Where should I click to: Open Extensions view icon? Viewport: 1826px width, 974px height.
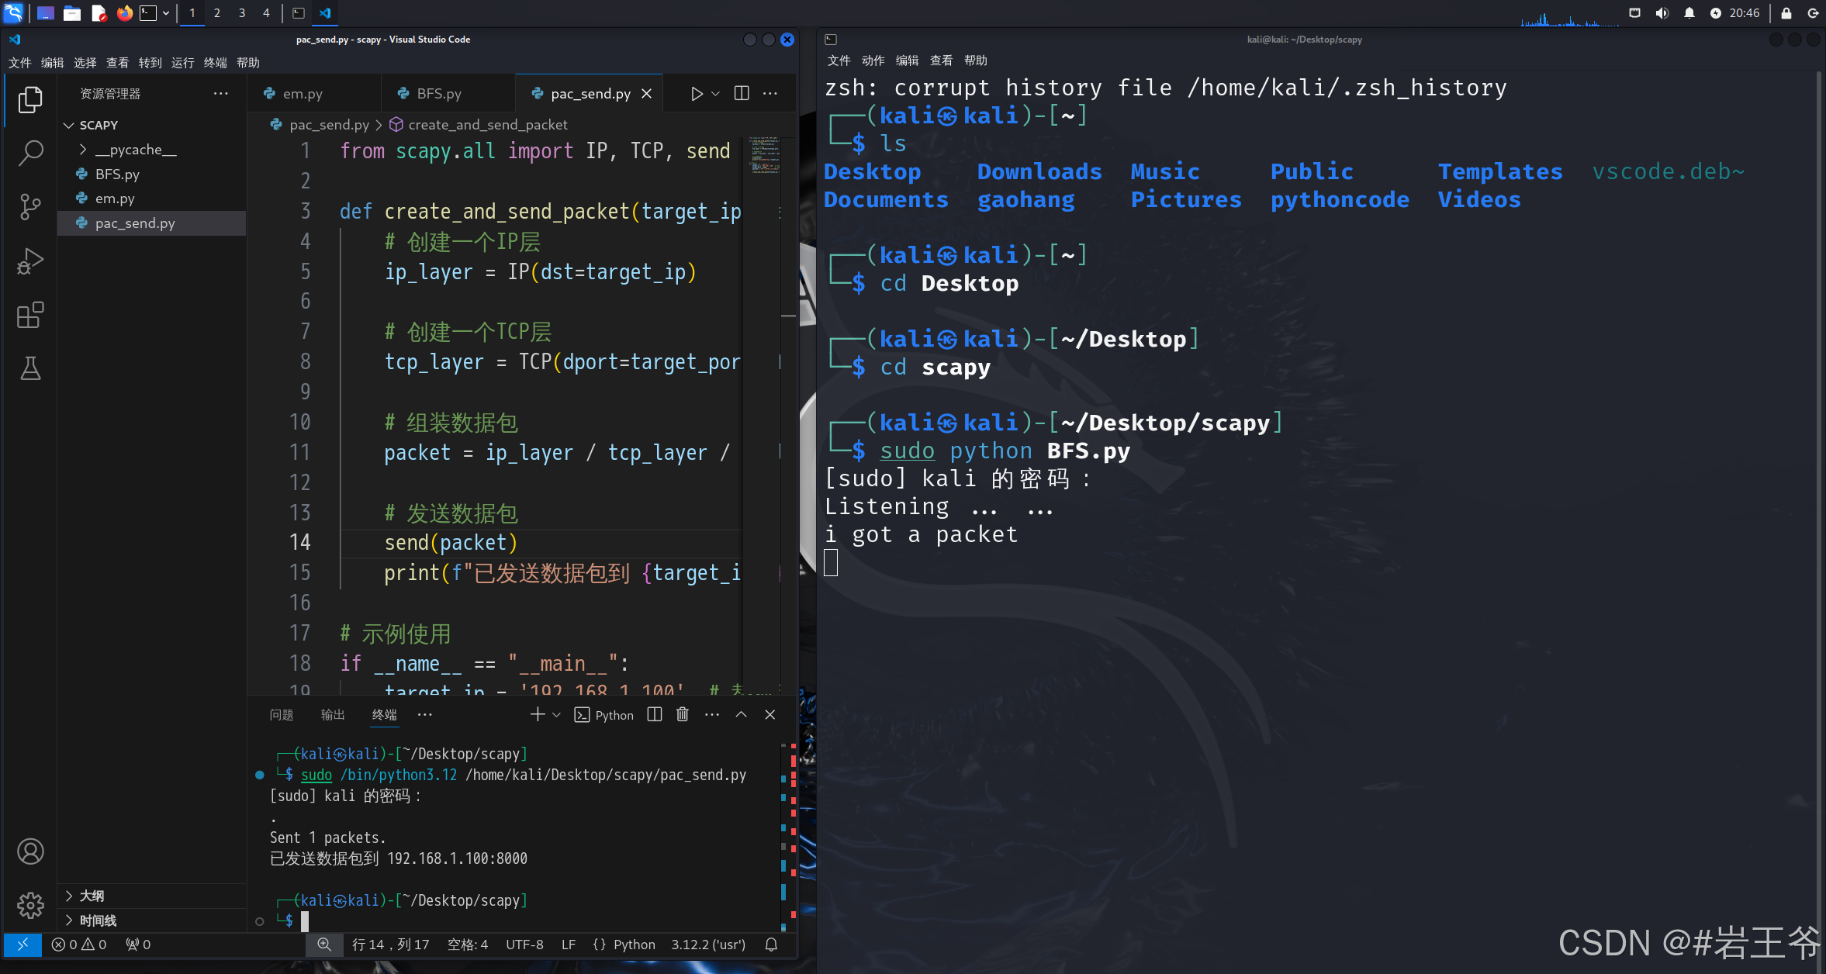30,315
